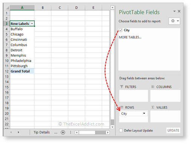Open MORE TABLES... link
This screenshot has width=191, height=144.
pyautogui.click(x=130, y=37)
